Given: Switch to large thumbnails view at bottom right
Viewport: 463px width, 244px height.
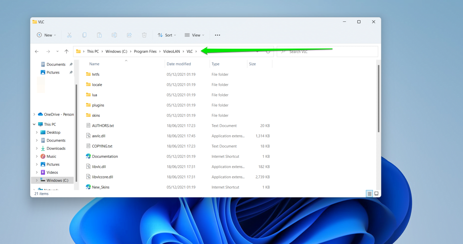Looking at the screenshot, I should coord(376,194).
